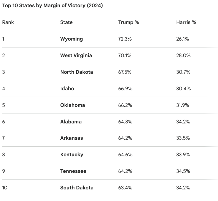Click the Trump % column header
This screenshot has height=201, width=218.
[x=129, y=22]
